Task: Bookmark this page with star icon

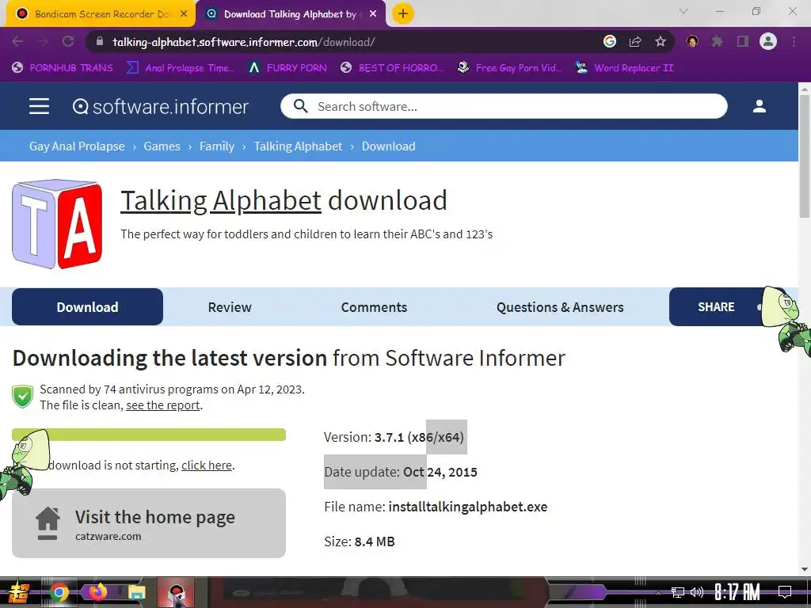Action: click(661, 41)
